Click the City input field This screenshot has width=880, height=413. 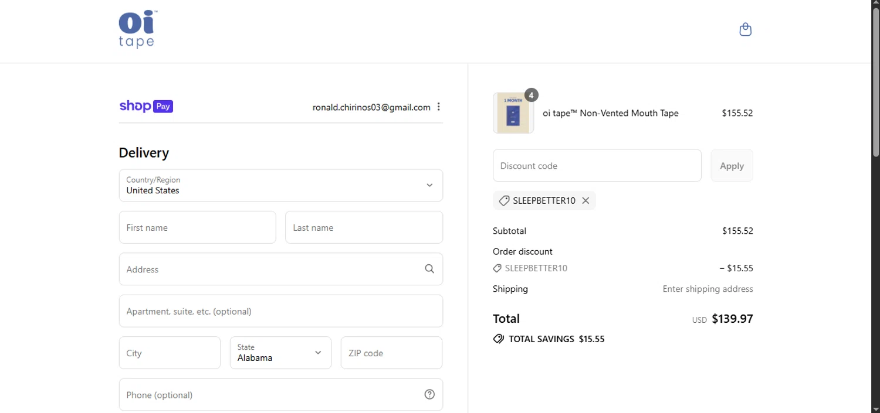point(170,353)
